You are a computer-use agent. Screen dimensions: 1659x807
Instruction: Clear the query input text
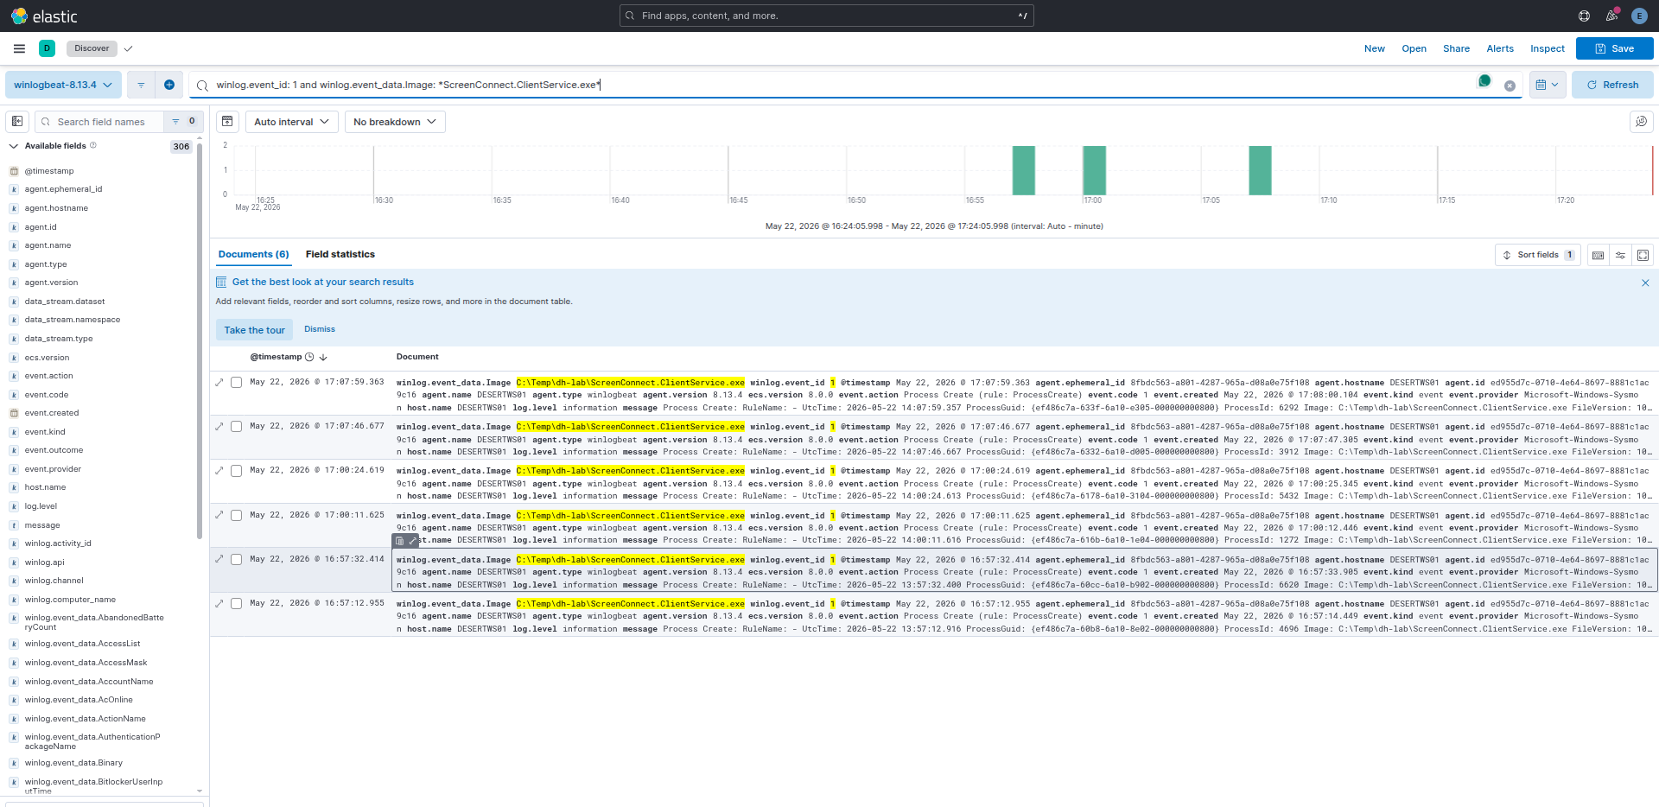[1510, 86]
